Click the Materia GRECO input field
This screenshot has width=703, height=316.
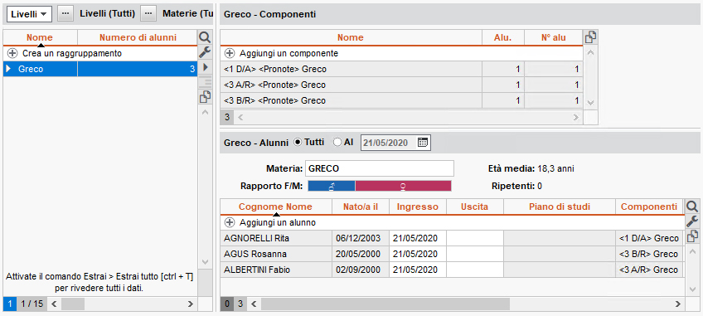pyautogui.click(x=380, y=168)
